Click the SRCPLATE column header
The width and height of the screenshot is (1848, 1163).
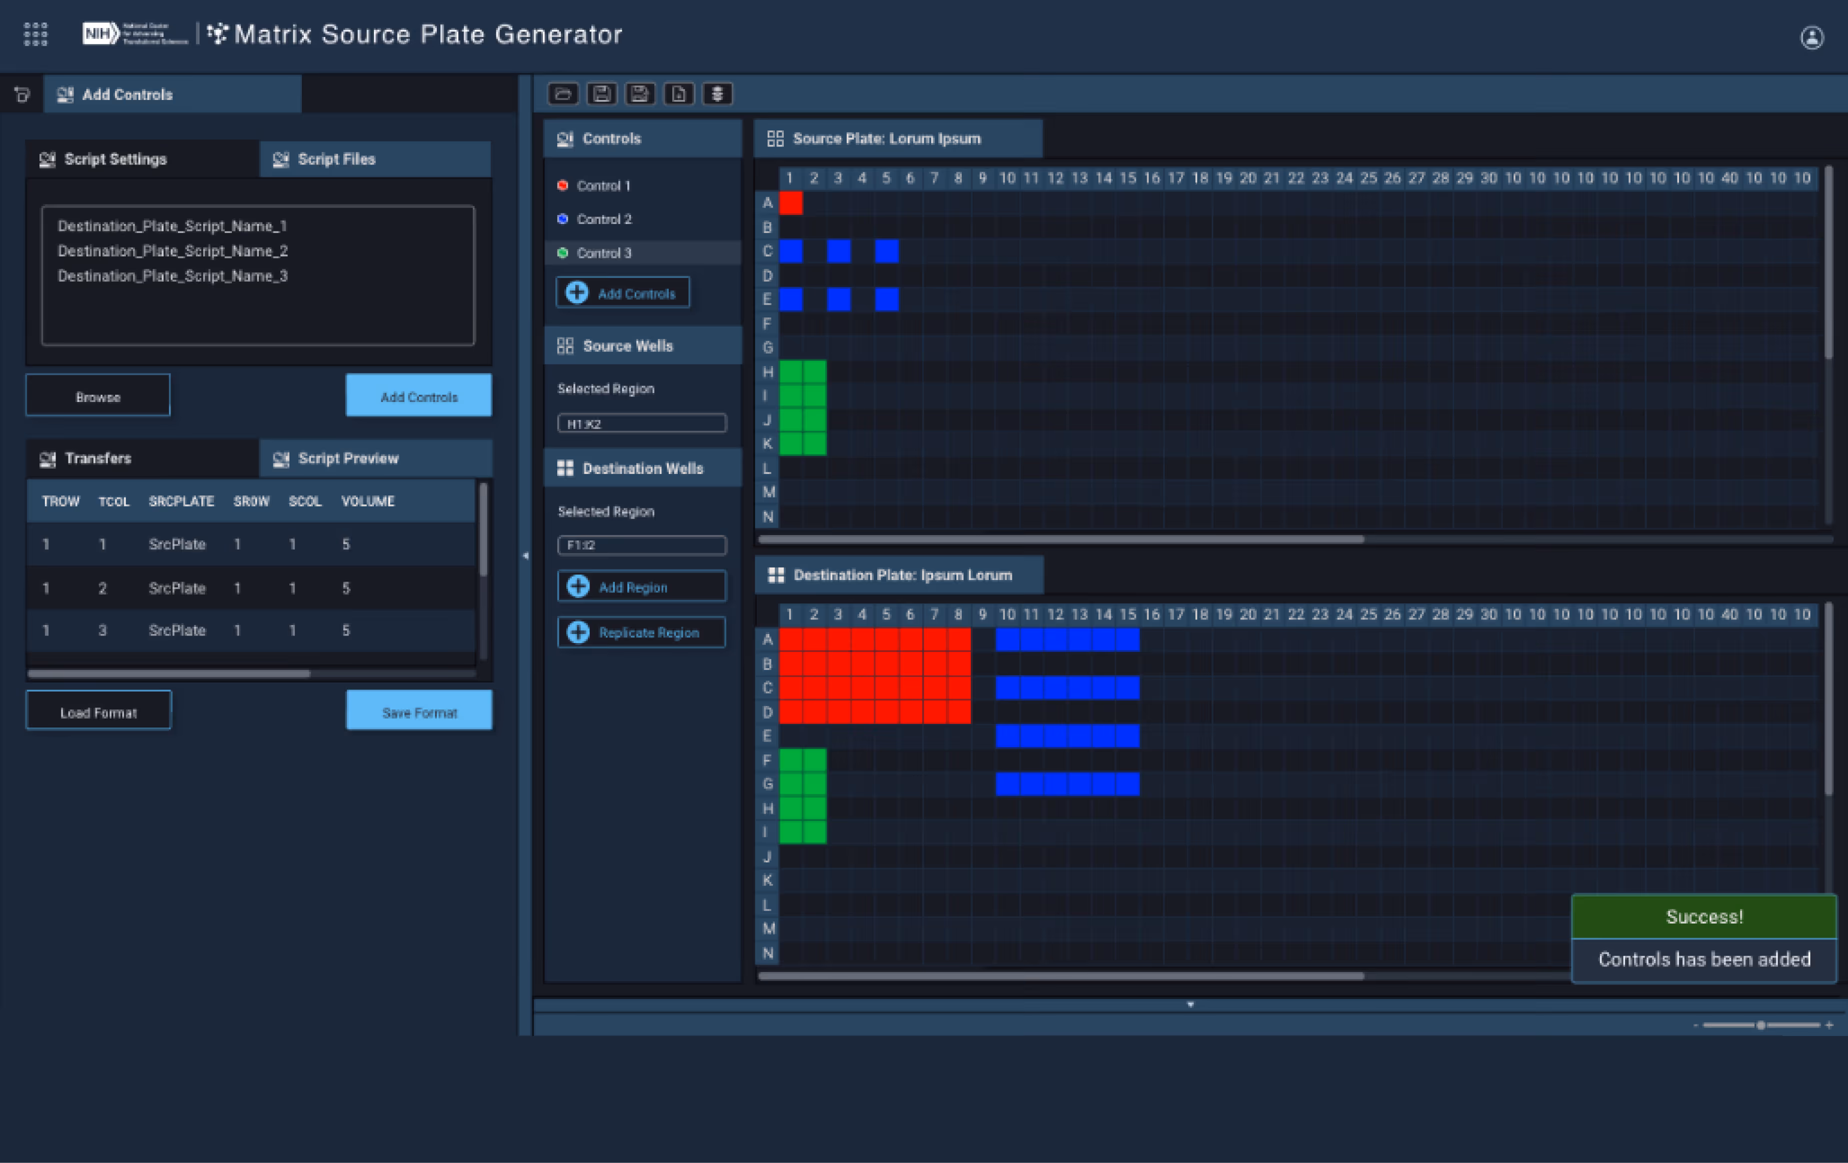[181, 501]
